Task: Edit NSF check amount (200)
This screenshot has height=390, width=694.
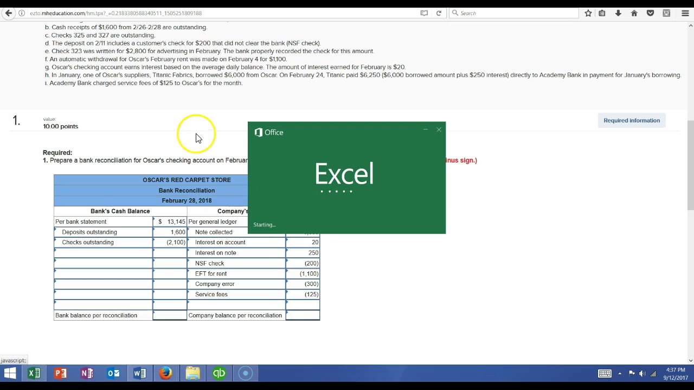Action: 303,263
